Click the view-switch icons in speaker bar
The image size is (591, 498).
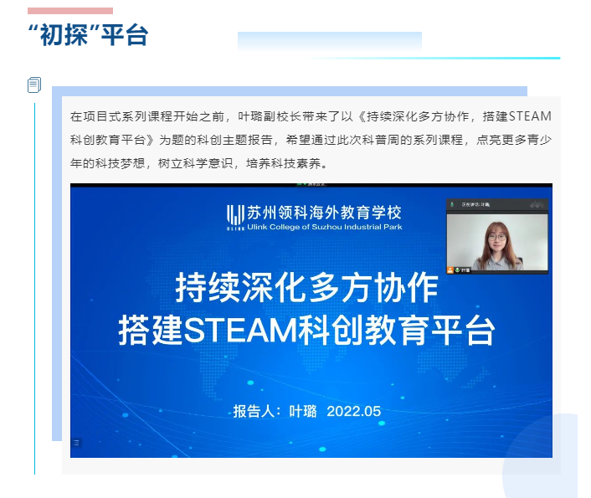click(x=537, y=204)
